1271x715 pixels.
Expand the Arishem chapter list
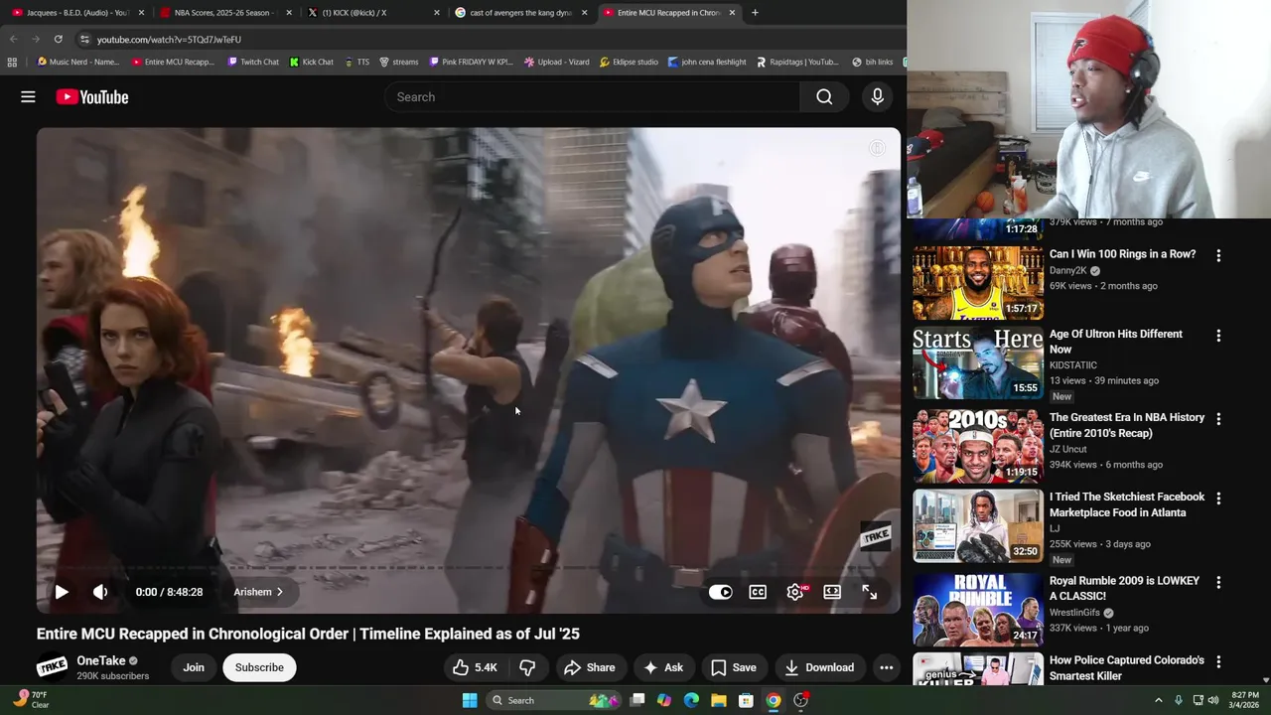click(258, 592)
